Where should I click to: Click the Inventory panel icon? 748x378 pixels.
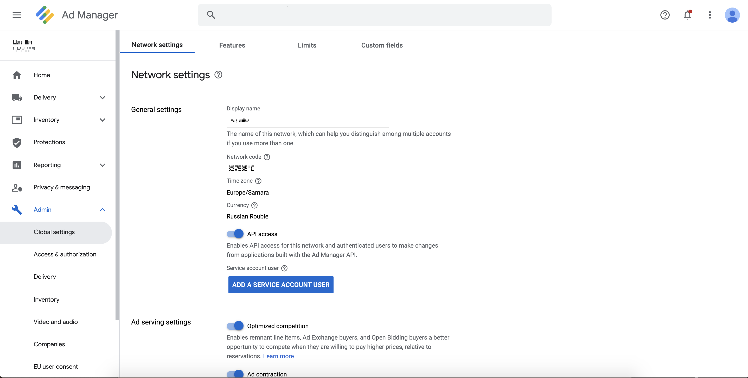coord(17,120)
